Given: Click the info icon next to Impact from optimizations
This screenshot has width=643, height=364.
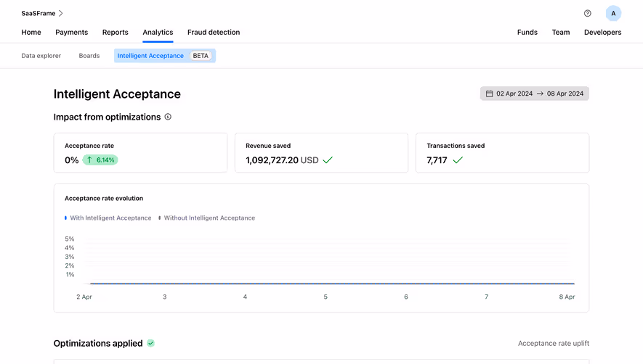Looking at the screenshot, I should coord(168,117).
